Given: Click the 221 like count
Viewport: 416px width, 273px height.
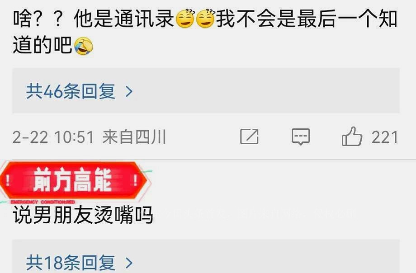Looking at the screenshot, I should click(x=384, y=137).
